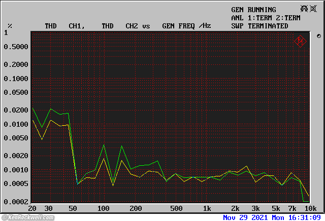Click the GEN RUNNING status text

pyautogui.click(x=253, y=10)
